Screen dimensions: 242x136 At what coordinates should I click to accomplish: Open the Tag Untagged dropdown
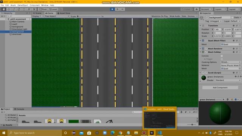216,21
